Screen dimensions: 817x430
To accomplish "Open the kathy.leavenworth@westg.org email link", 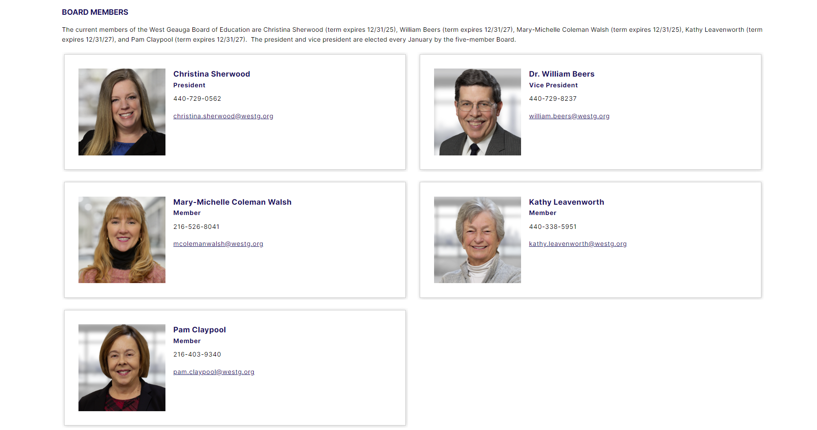I will coord(578,244).
